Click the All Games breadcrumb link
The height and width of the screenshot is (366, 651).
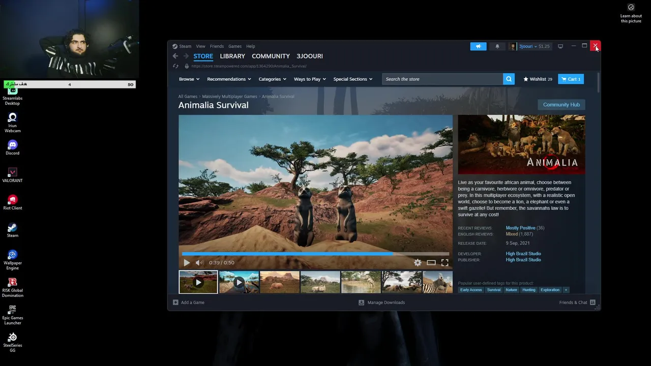coord(188,97)
